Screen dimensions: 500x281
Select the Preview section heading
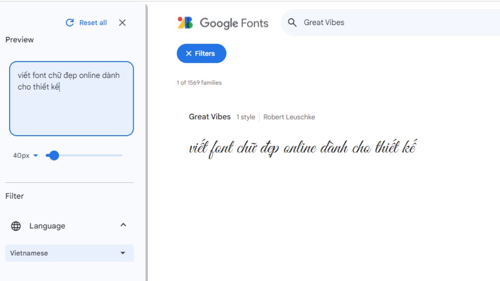pyautogui.click(x=19, y=40)
